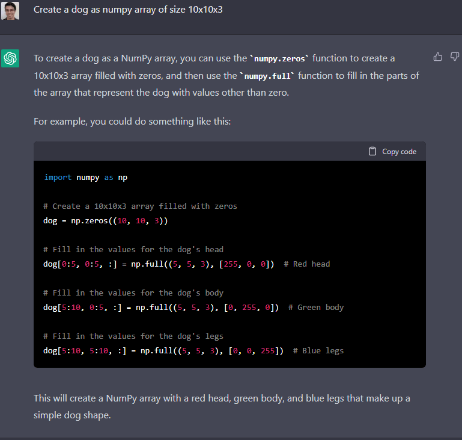
Task: Click the comment about the dog's body values
Action: click(133, 293)
